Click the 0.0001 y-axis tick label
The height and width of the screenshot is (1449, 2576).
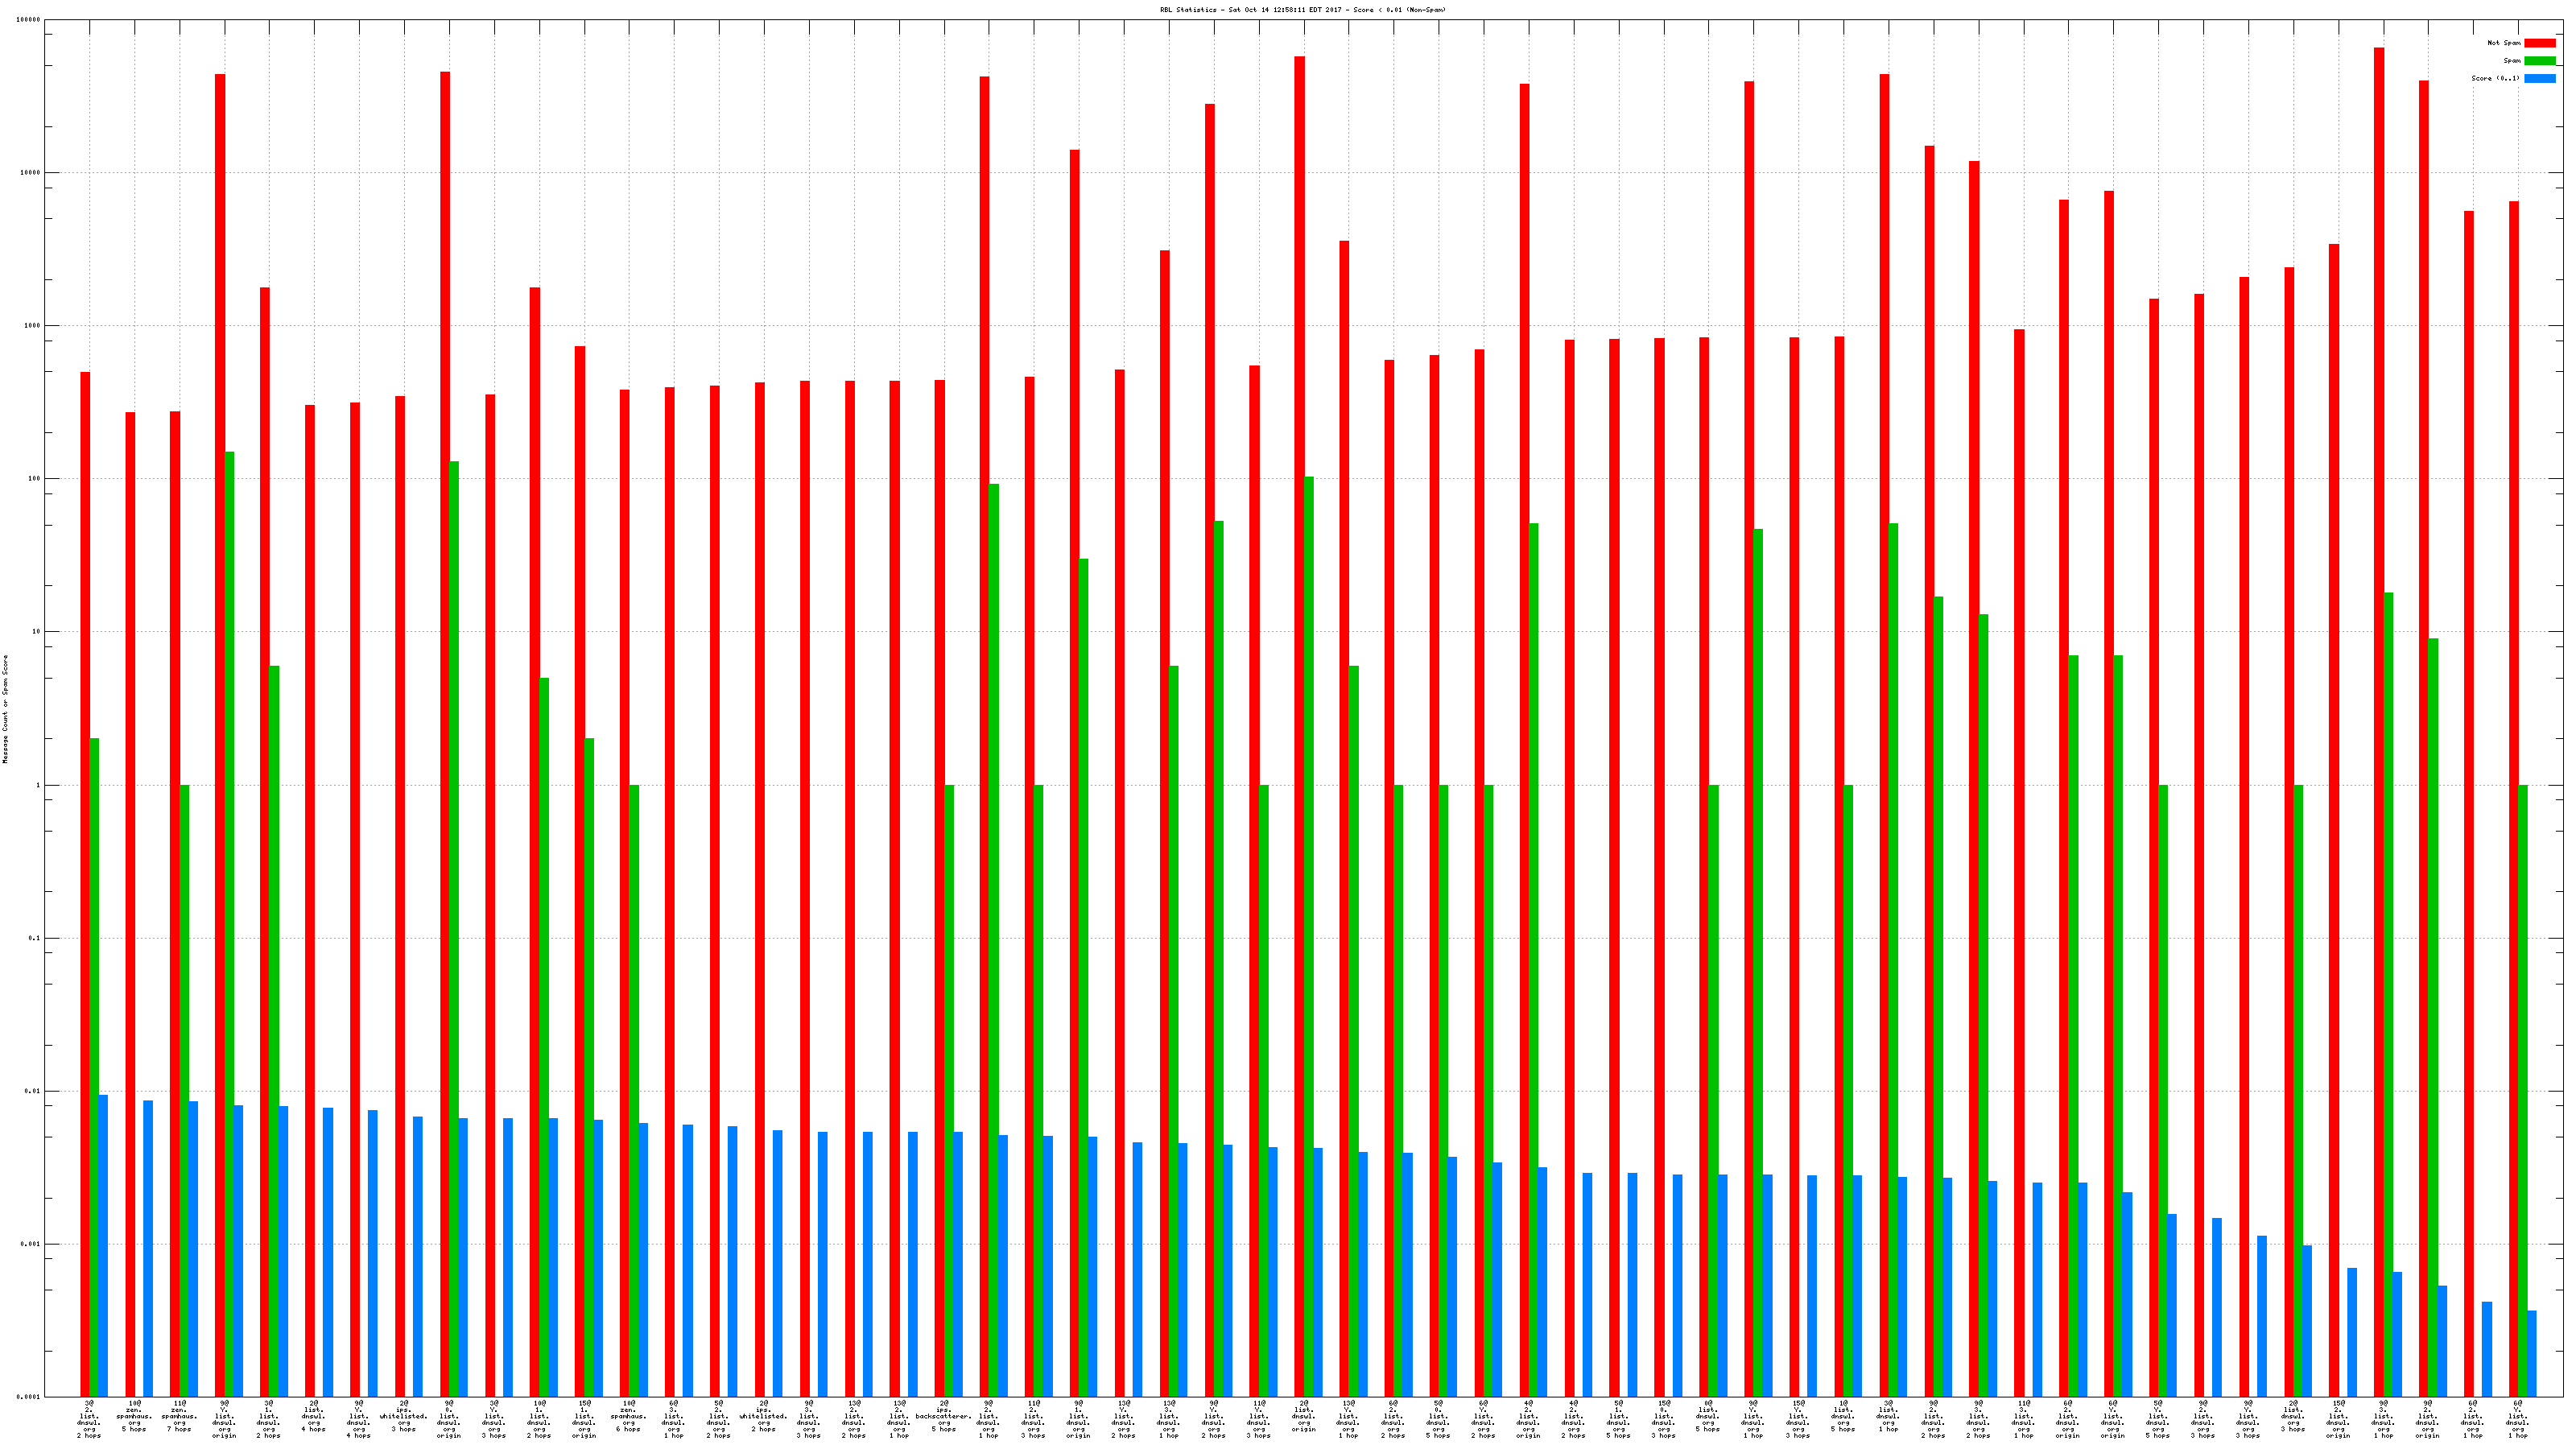click(29, 1397)
